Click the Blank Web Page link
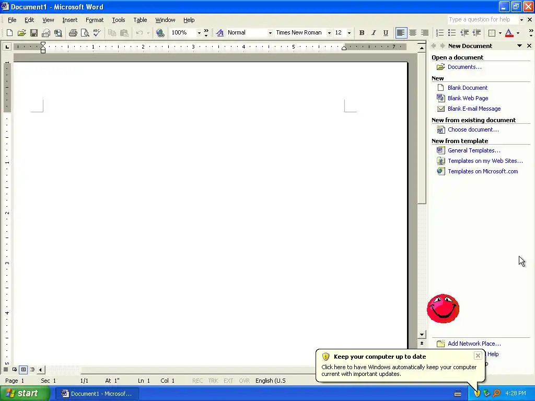 468,98
